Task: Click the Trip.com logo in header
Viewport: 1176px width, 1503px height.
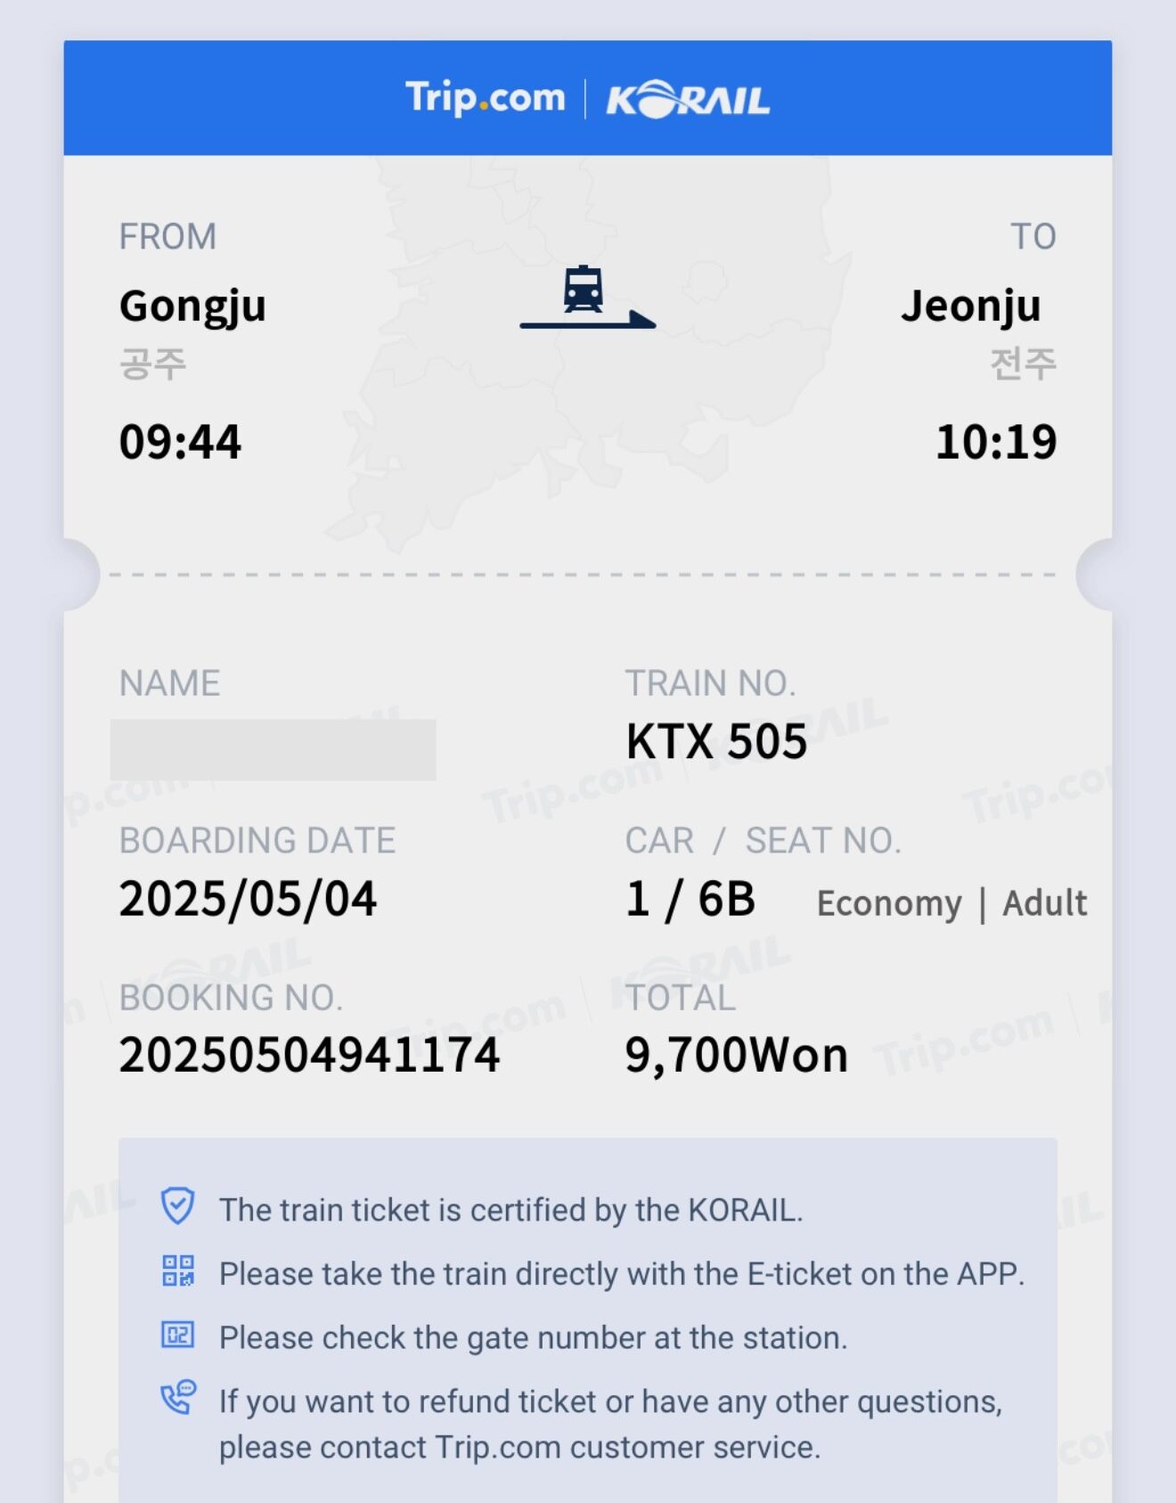Action: (485, 97)
